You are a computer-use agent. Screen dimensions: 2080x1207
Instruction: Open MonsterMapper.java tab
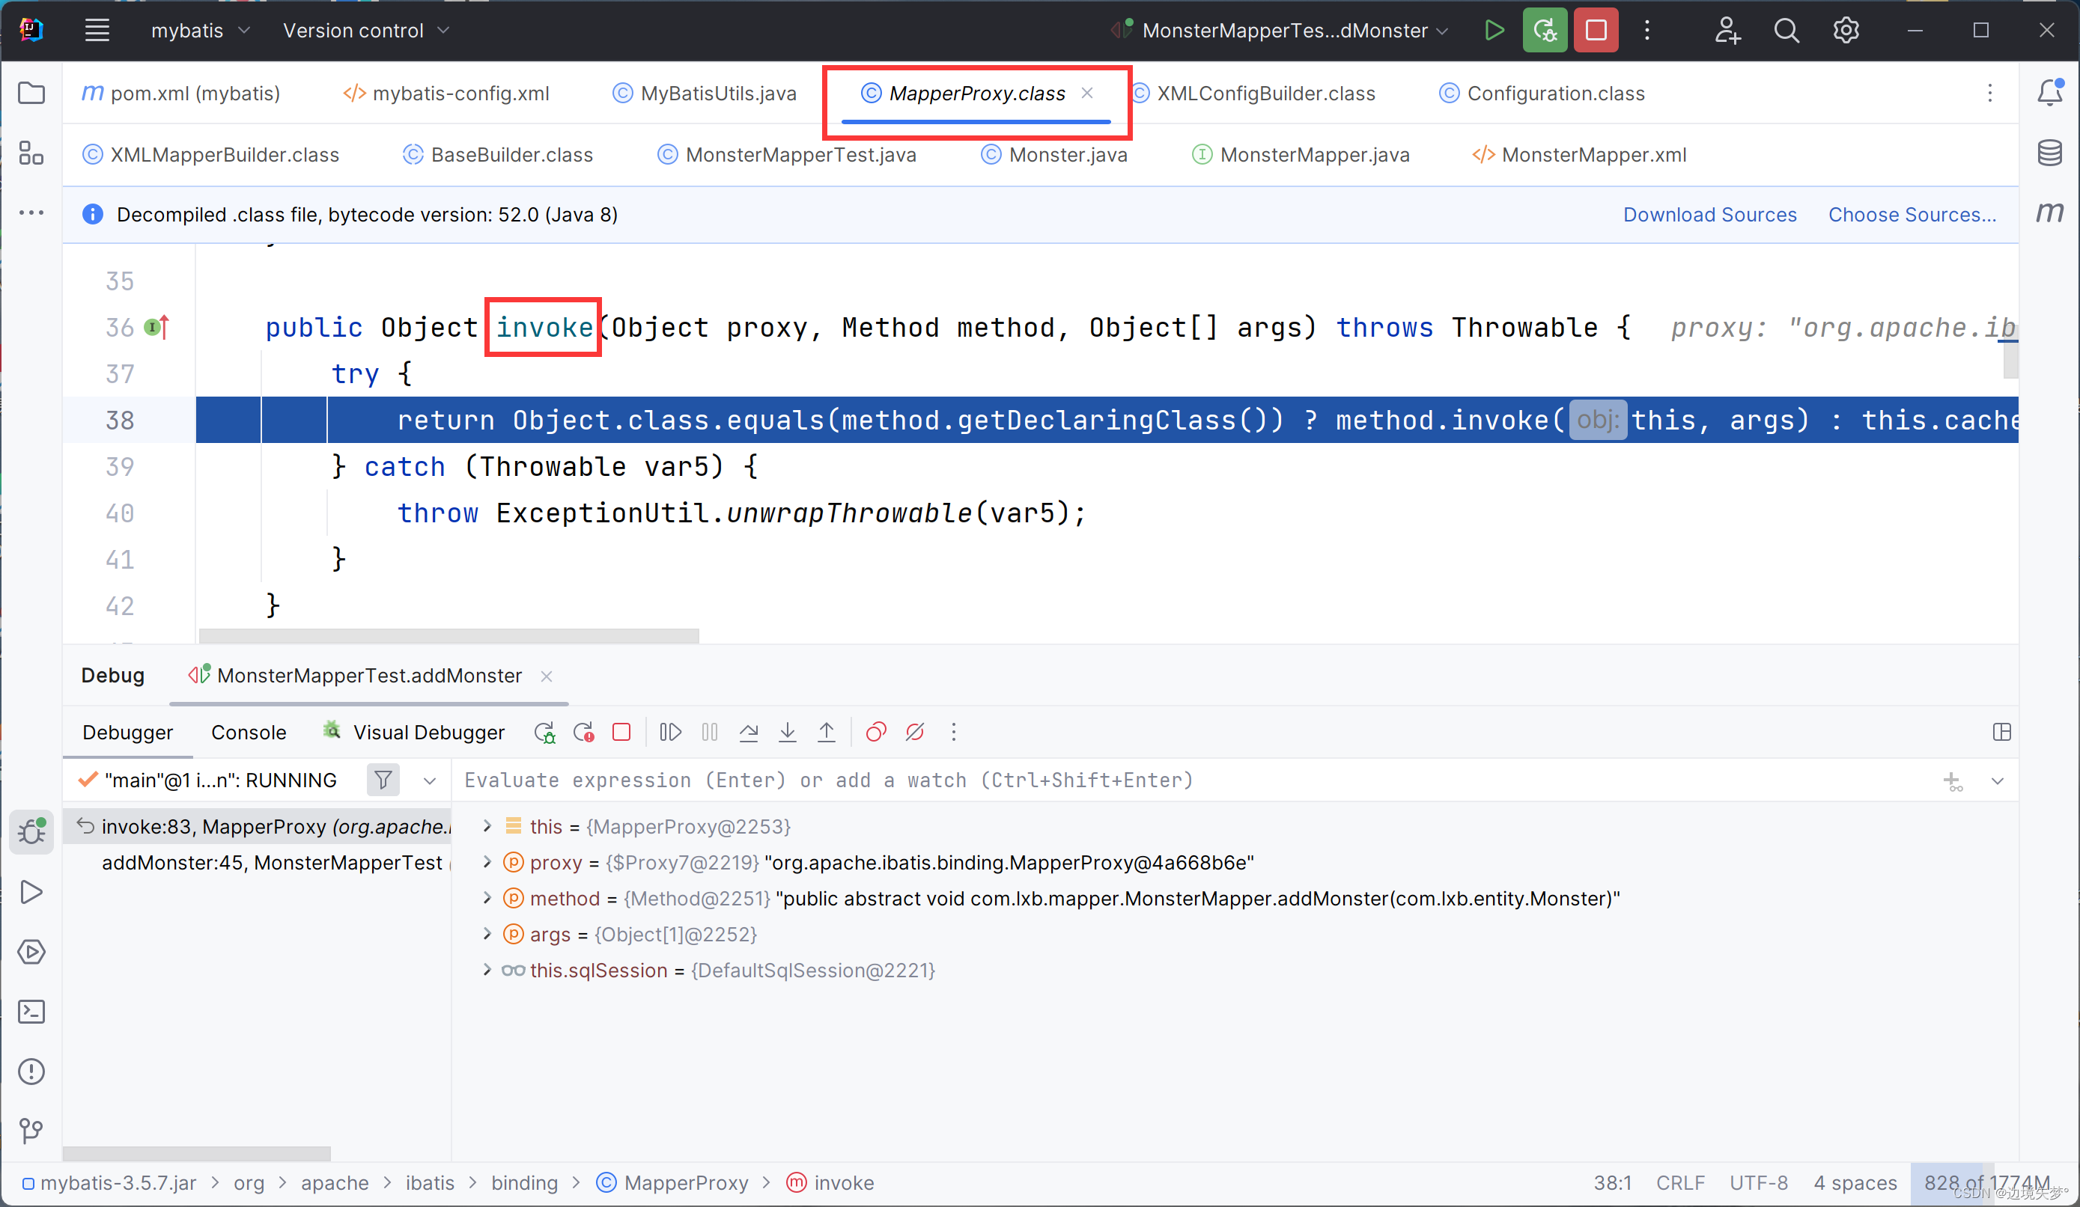(x=1300, y=154)
